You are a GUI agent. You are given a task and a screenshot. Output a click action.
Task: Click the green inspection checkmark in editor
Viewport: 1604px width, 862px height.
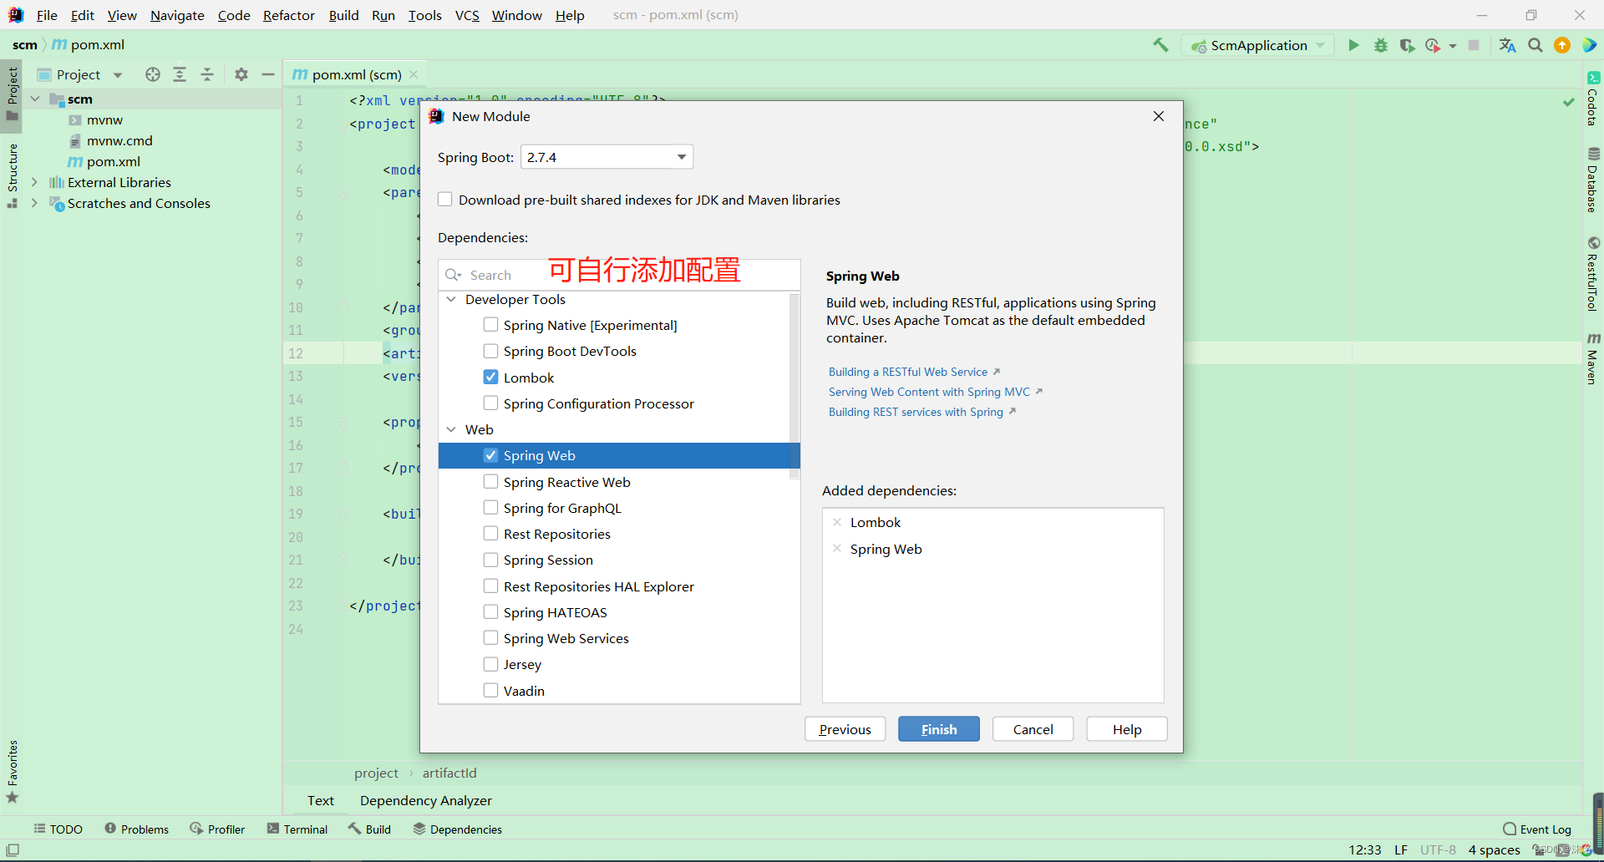[1568, 101]
